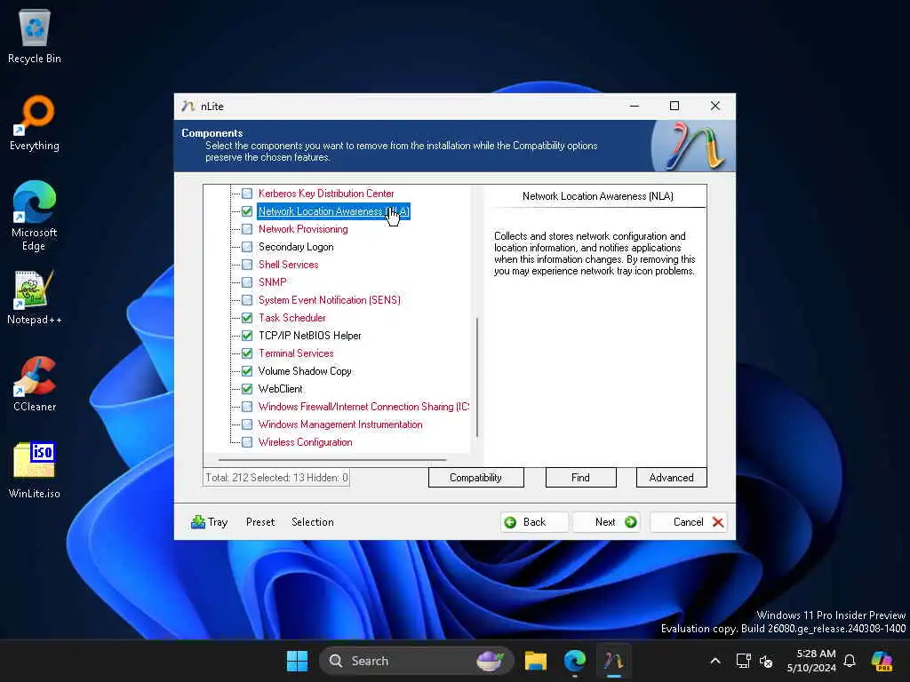This screenshot has height=682, width=910.
Task: Select the Task Scheduler tree item
Action: tap(291, 318)
